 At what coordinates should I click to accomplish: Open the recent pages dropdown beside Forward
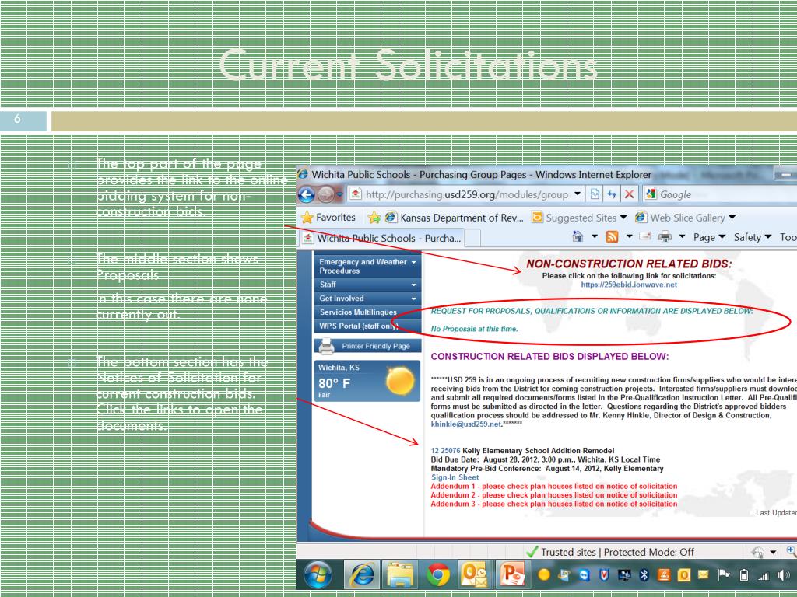[339, 195]
